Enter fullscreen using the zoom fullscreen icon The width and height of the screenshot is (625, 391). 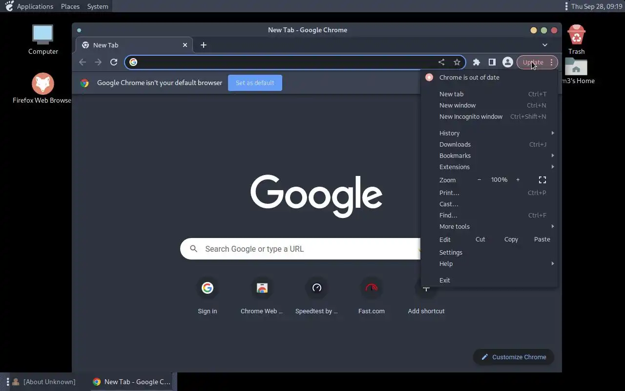[x=542, y=180]
